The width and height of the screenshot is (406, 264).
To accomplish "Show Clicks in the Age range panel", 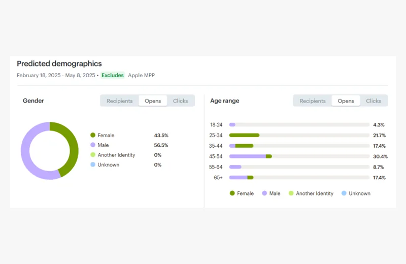I will 374,101.
